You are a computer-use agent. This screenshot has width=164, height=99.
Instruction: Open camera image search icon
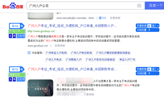pos(139,6)
